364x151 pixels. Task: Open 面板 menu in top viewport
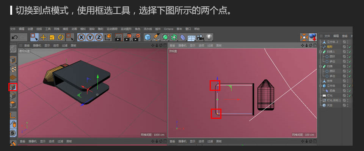coord(219,46)
